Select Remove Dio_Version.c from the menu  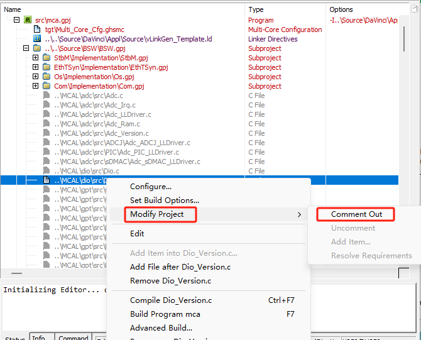click(170, 281)
